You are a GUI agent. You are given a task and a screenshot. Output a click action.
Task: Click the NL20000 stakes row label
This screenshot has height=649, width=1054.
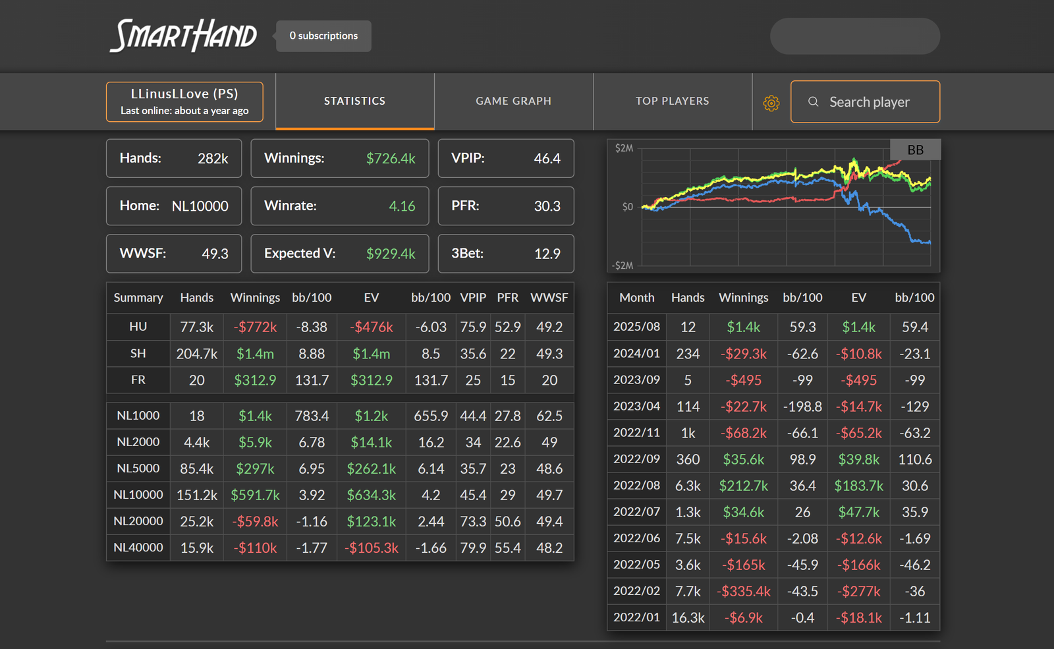point(138,521)
